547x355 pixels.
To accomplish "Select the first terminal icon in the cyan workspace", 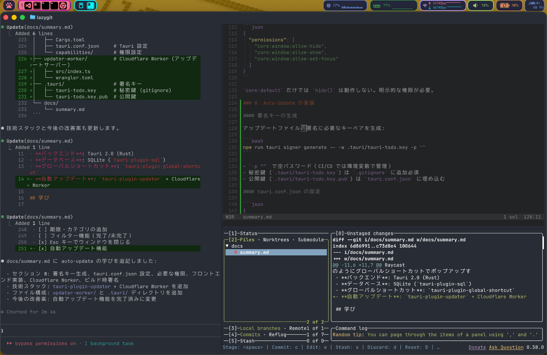I will coord(81,5).
